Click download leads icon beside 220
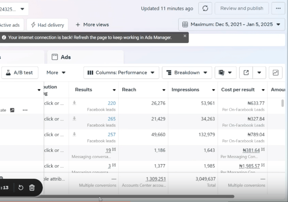This screenshot has width=288, height=202. (x=74, y=103)
